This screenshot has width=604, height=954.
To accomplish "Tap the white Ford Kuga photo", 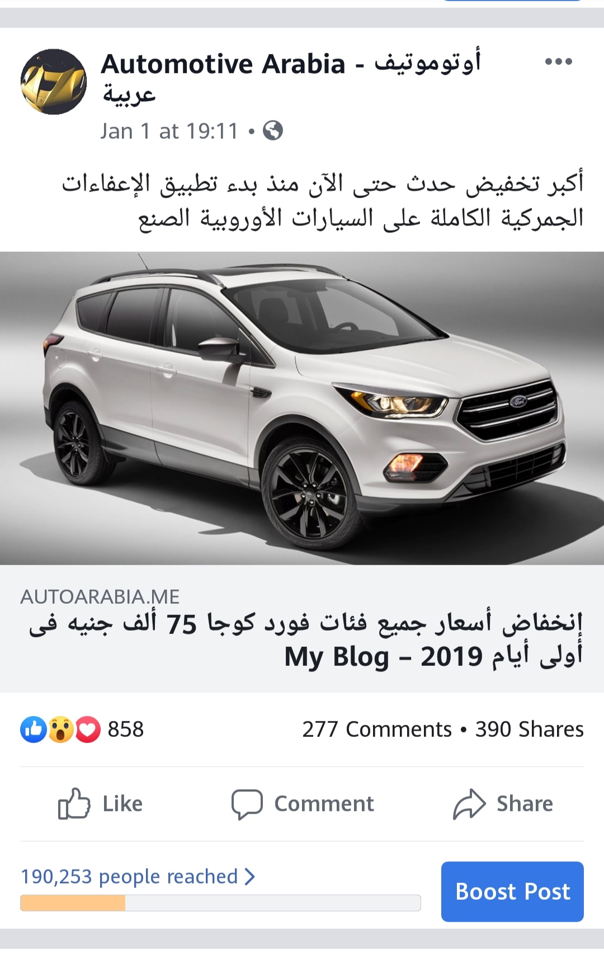I will coord(302,408).
